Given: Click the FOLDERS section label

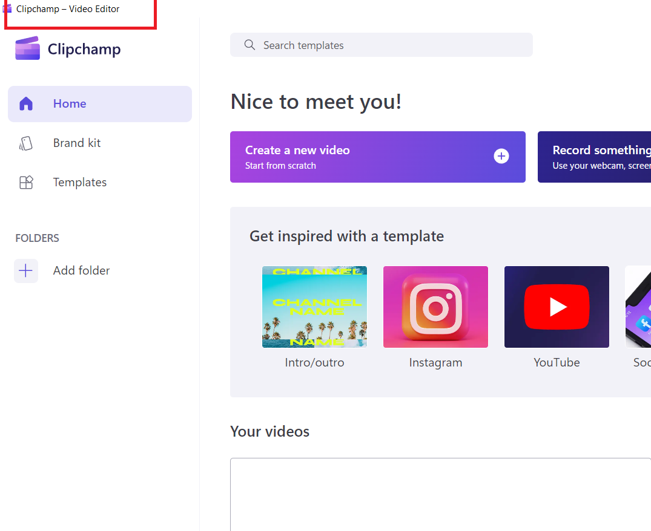Looking at the screenshot, I should pos(38,238).
